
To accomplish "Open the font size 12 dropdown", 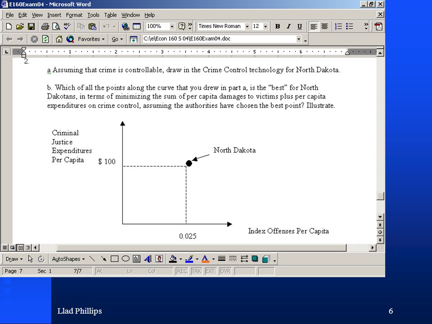I will [x=265, y=27].
